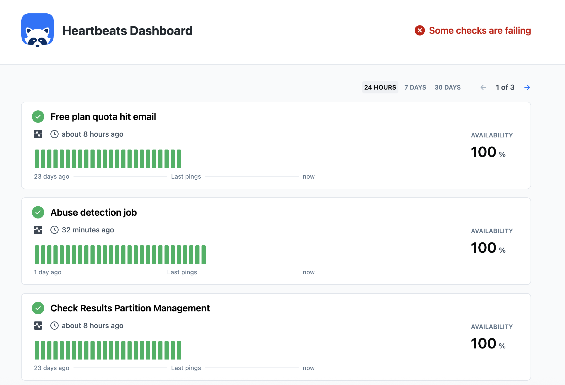This screenshot has width=565, height=385.
Task: Click Some checks are failing status text
Action: (480, 31)
